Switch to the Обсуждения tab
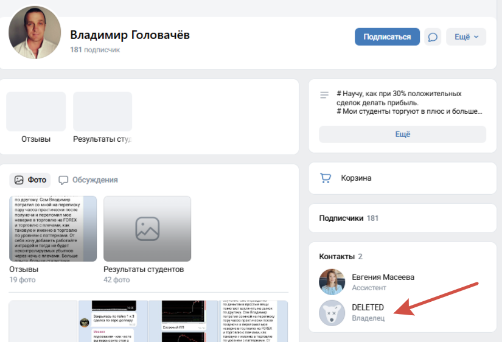The width and height of the screenshot is (502, 342). [88, 180]
